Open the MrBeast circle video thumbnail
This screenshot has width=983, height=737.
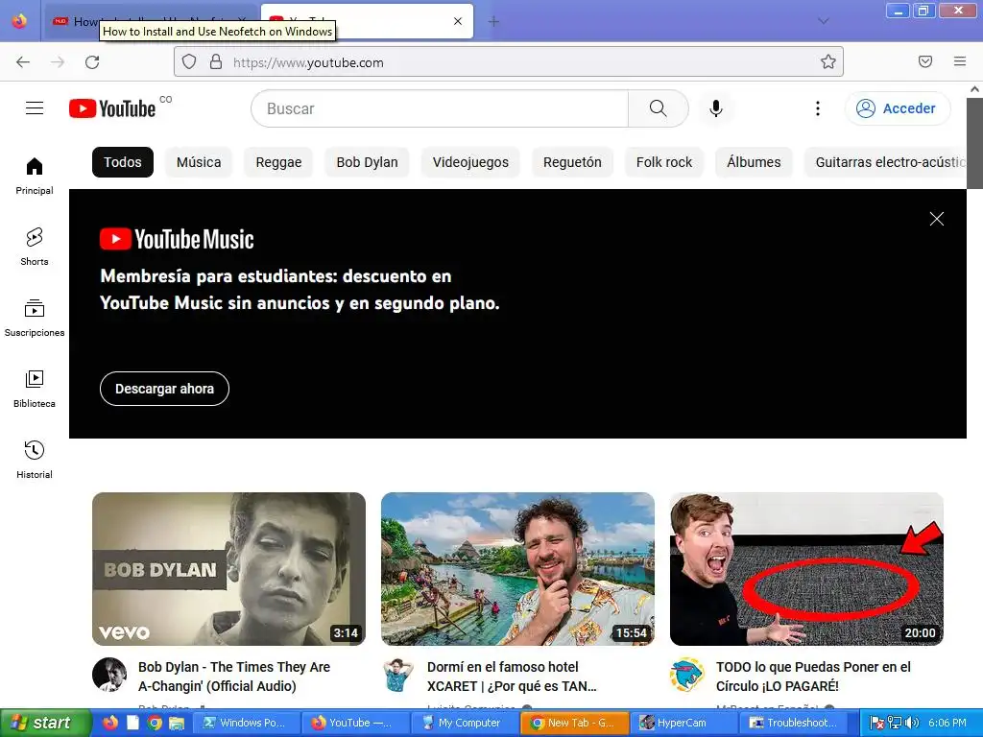[806, 569]
